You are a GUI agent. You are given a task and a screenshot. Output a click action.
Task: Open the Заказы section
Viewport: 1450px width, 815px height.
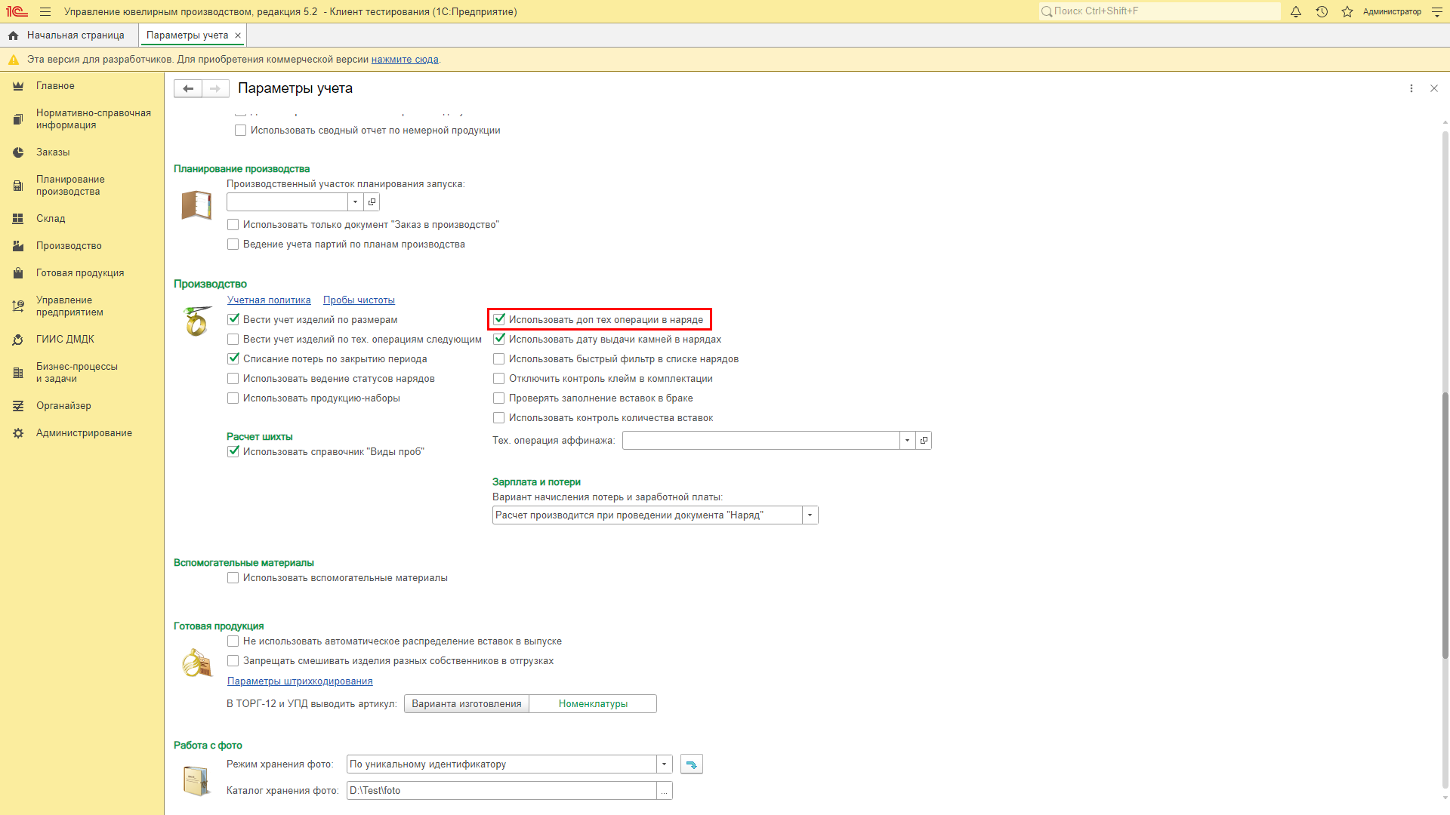[x=53, y=152]
